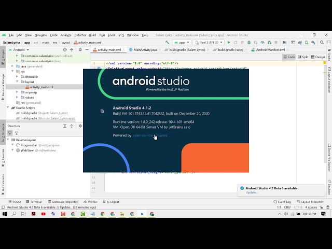The width and height of the screenshot is (332, 249).
Task: Open the AVD Manager icon
Action: click(307, 43)
